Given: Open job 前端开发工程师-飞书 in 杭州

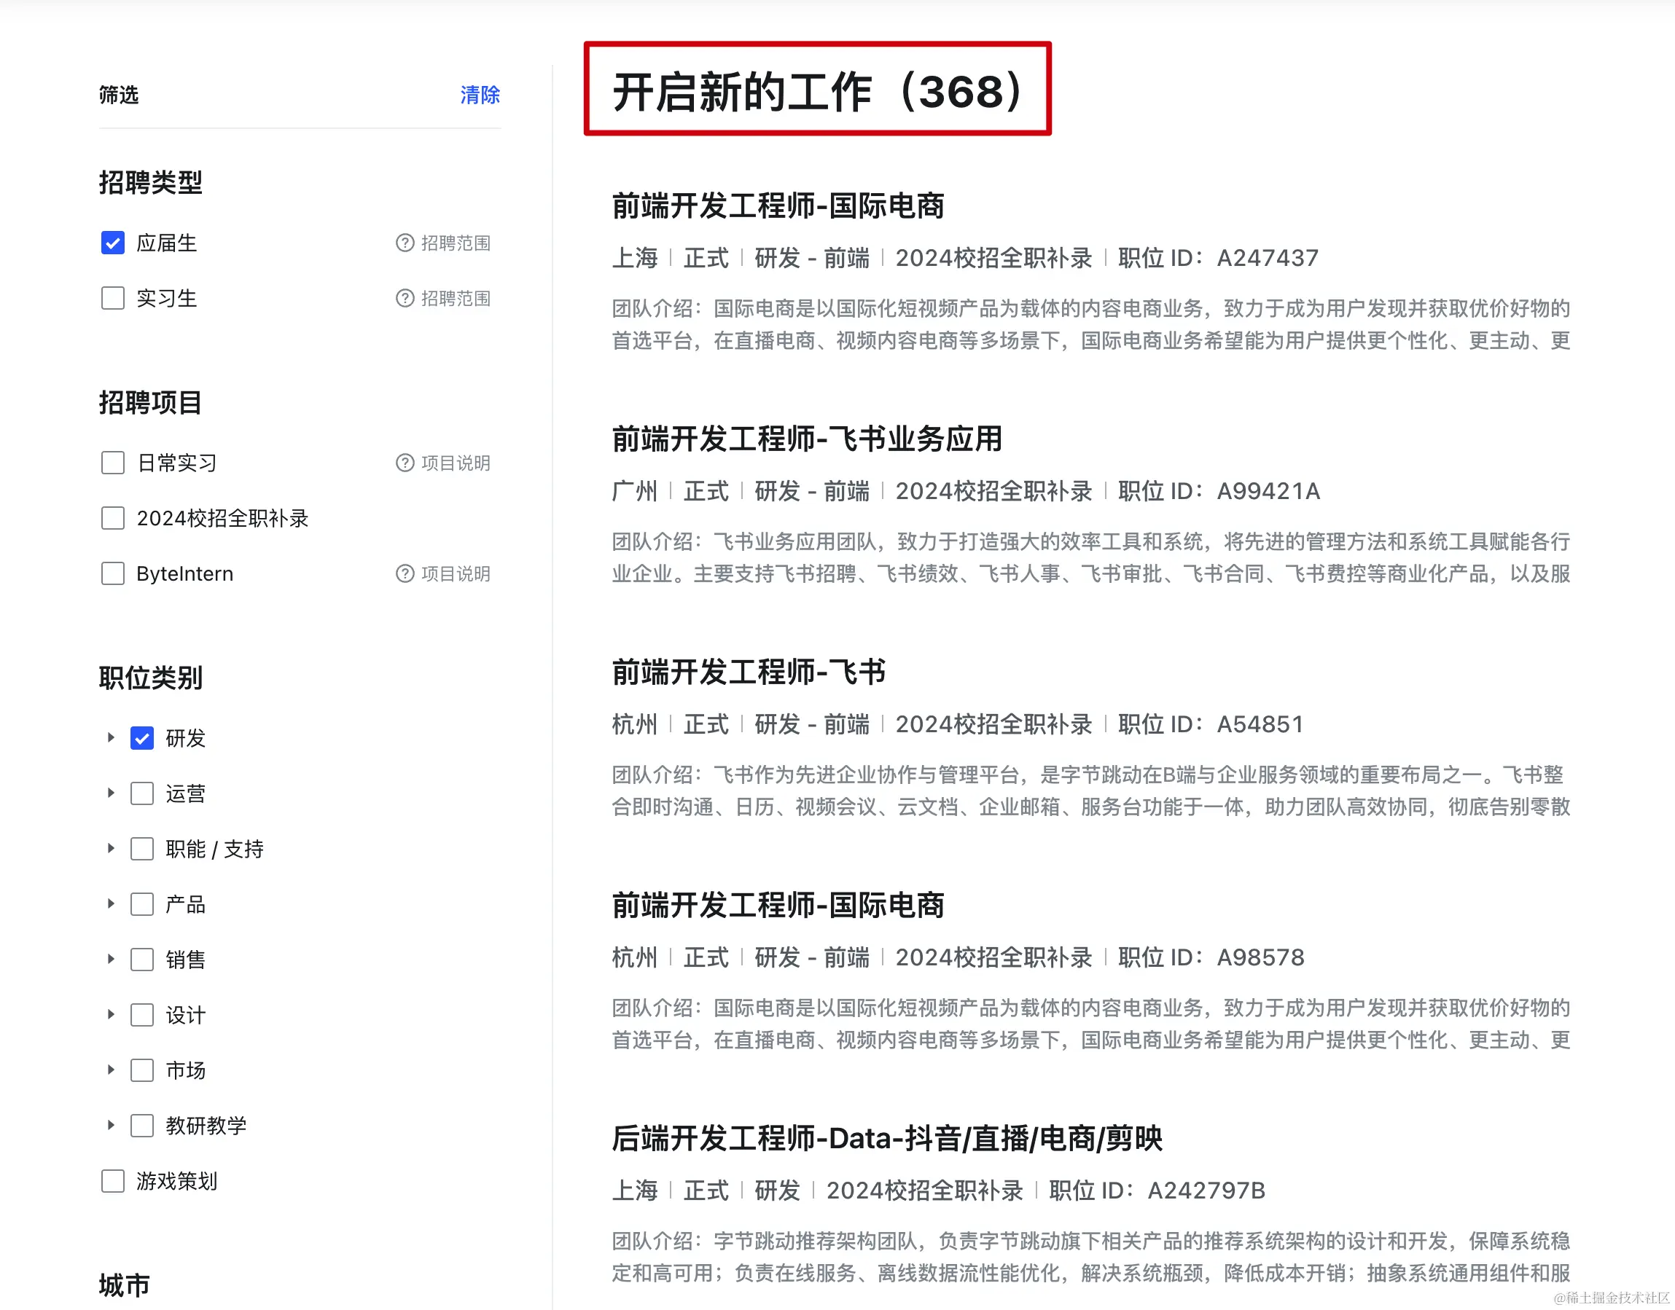Looking at the screenshot, I should (x=749, y=672).
